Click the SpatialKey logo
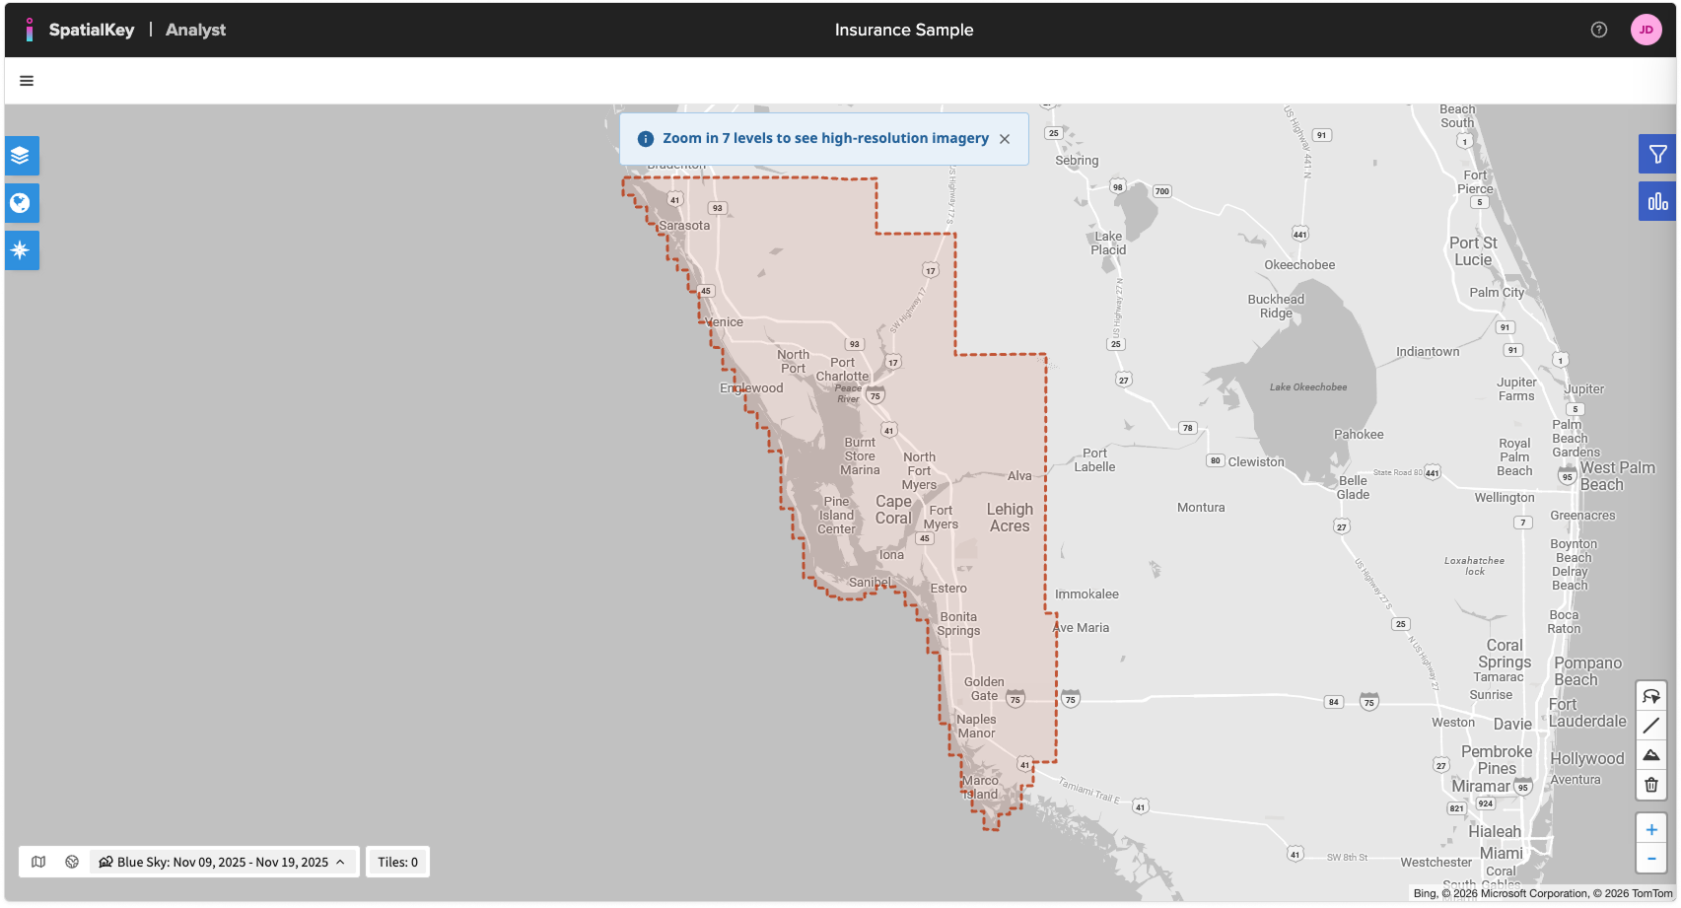The width and height of the screenshot is (1681, 908). tap(80, 30)
